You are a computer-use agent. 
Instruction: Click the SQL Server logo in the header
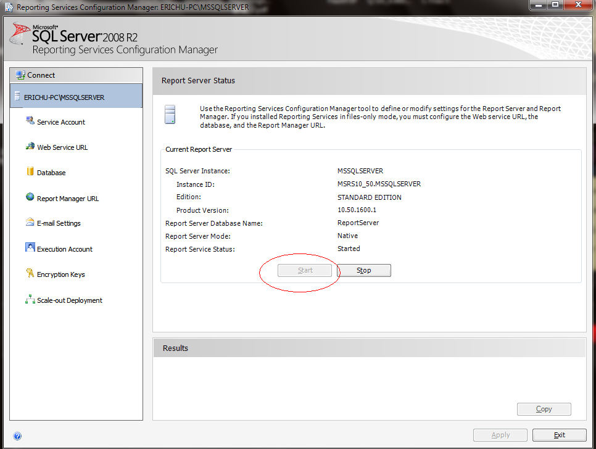(20, 33)
